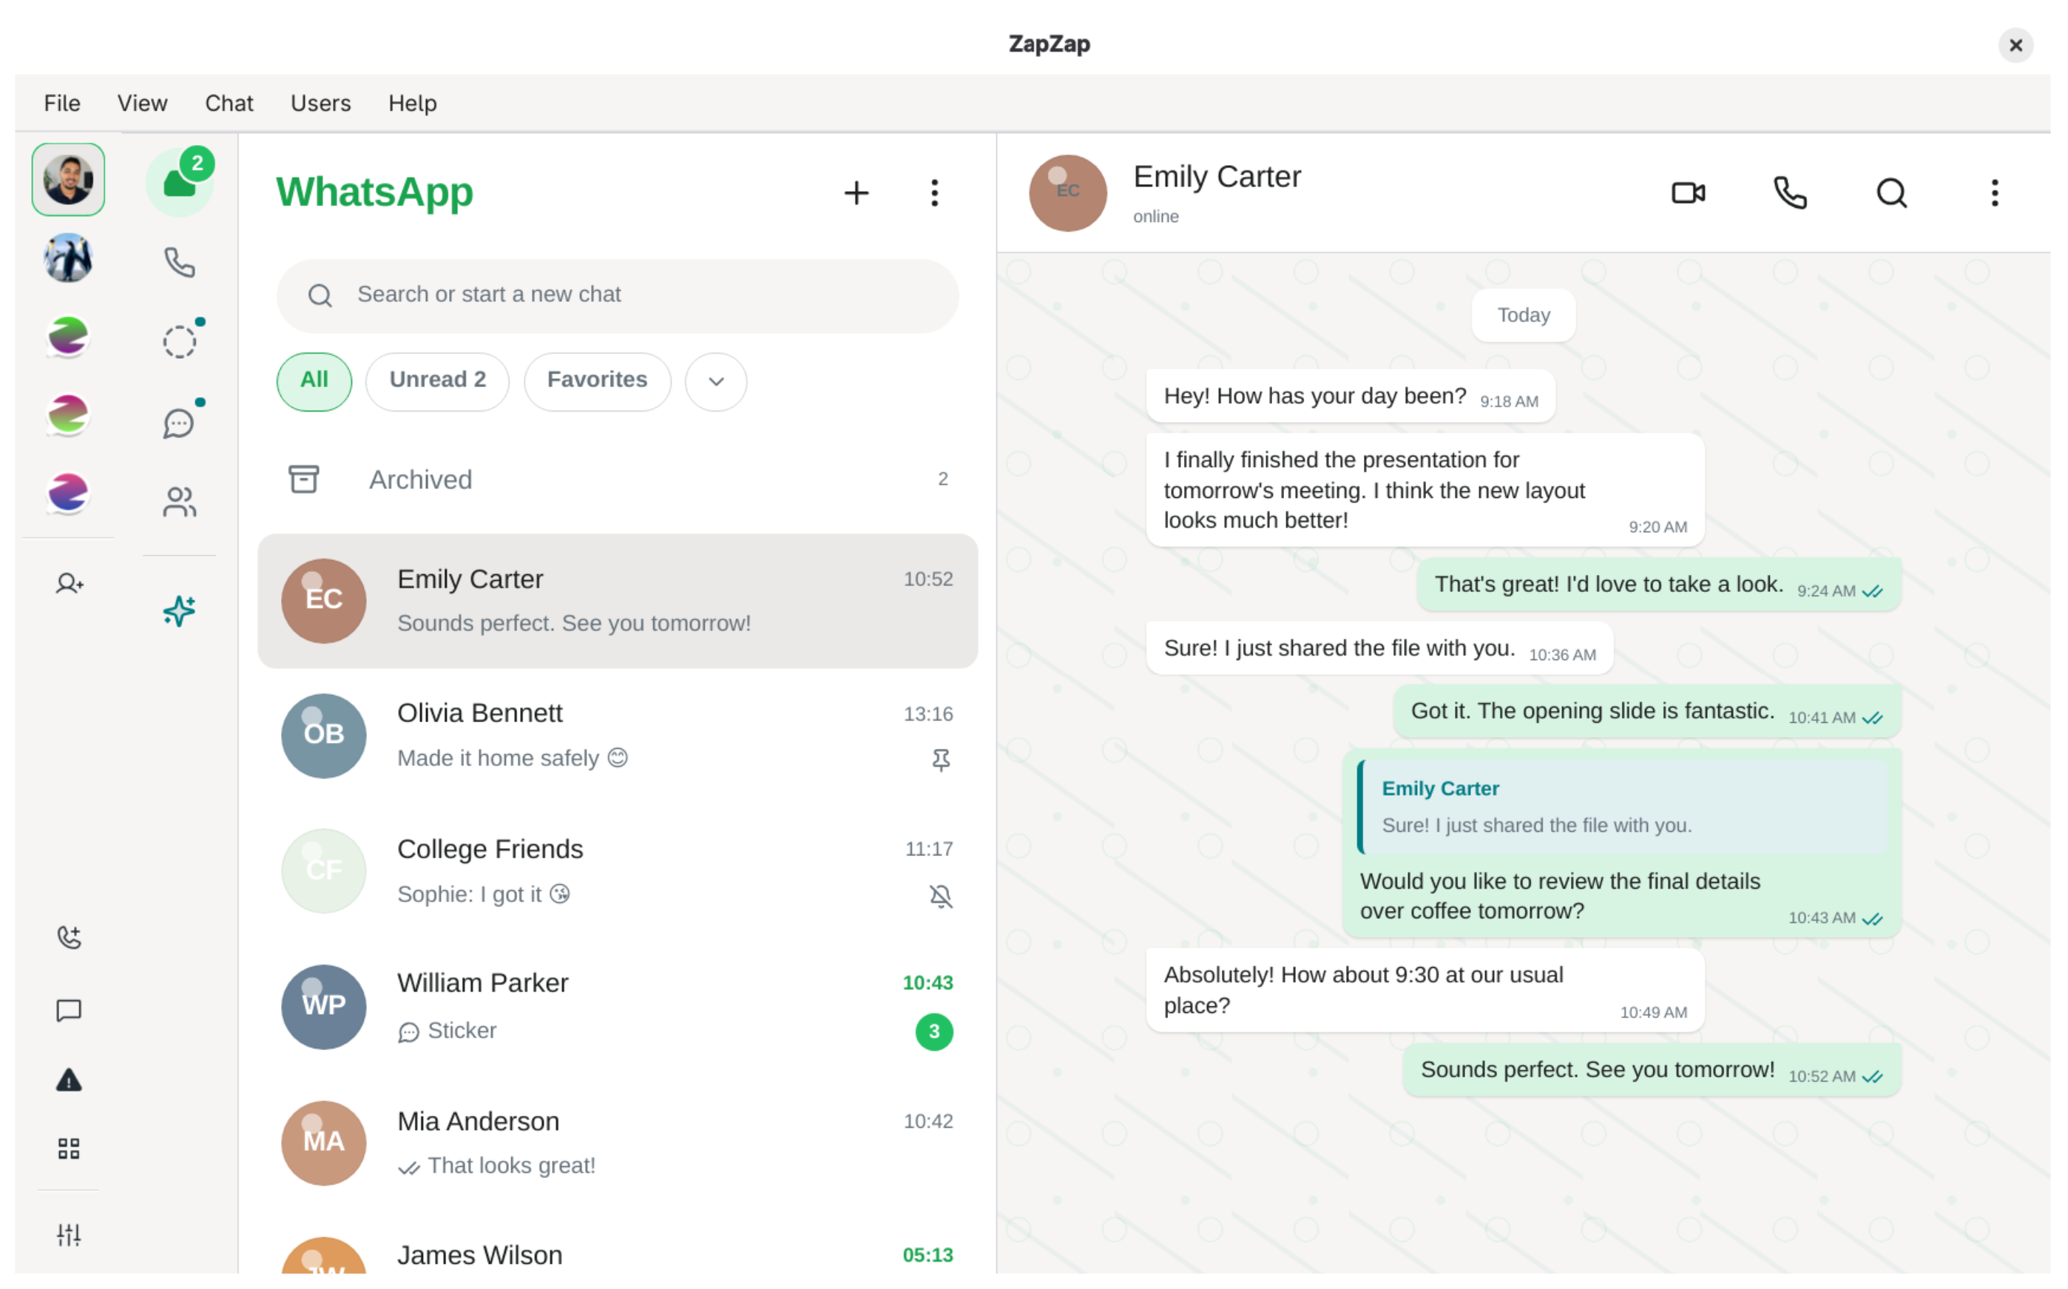Viewport: 2068px width, 1289px height.
Task: Open the Help menu
Action: [413, 103]
